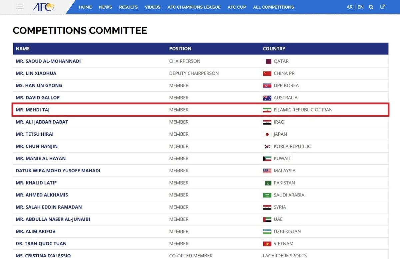This screenshot has height=259, width=400.
Task: Open MS. CRISTINA D'ALESSIO's profile
Action: 43,256
